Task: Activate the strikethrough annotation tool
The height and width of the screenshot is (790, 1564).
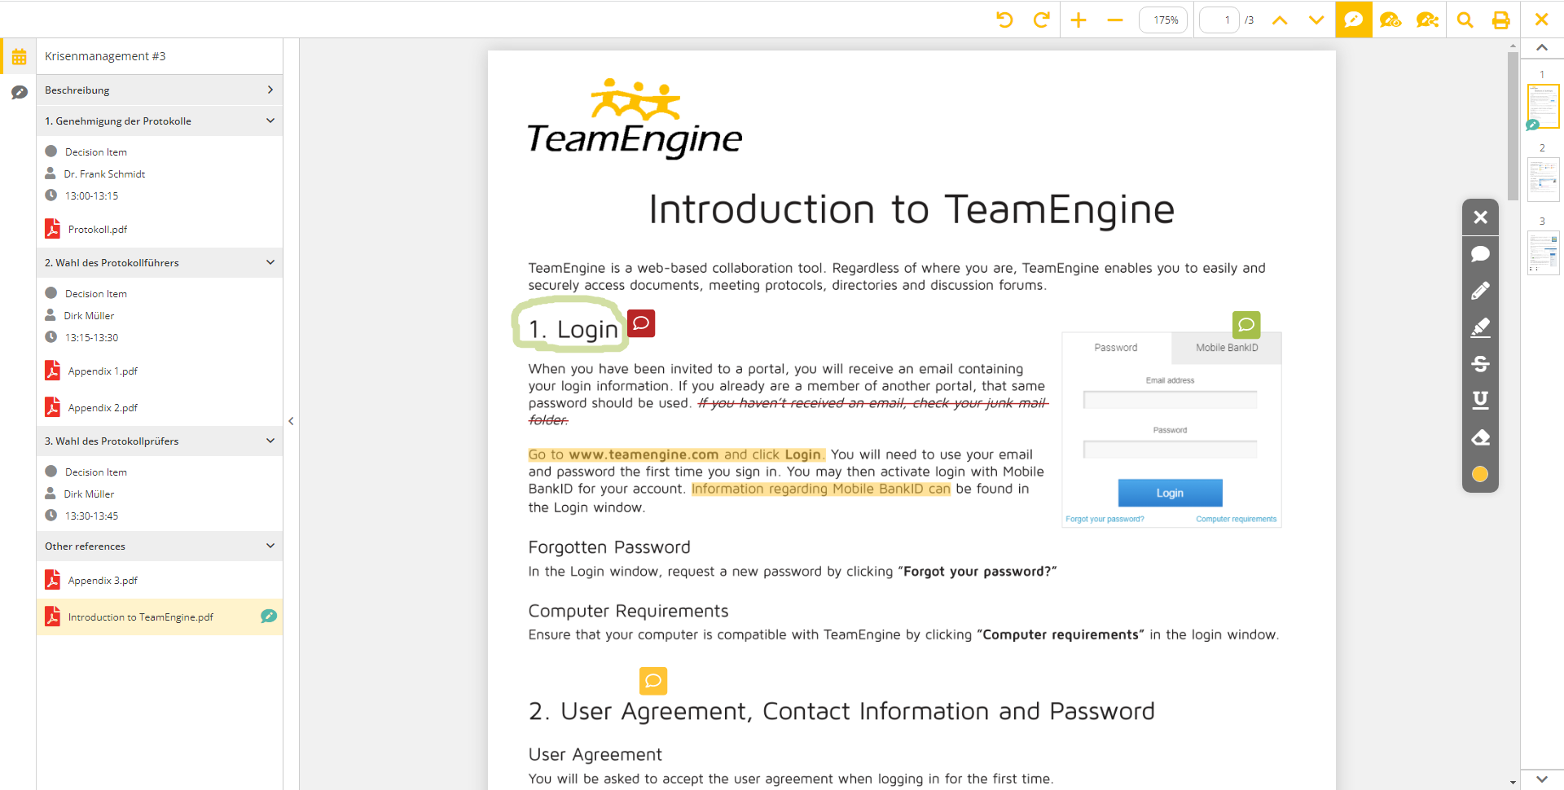Action: pyautogui.click(x=1480, y=364)
